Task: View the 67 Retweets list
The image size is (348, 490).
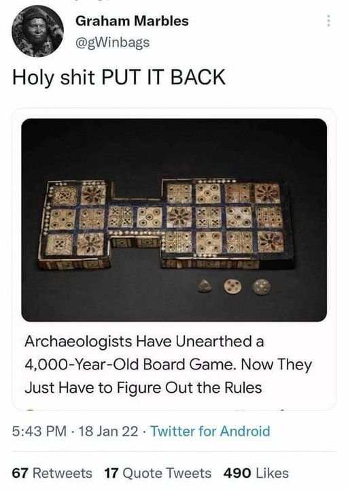Action: point(52,473)
